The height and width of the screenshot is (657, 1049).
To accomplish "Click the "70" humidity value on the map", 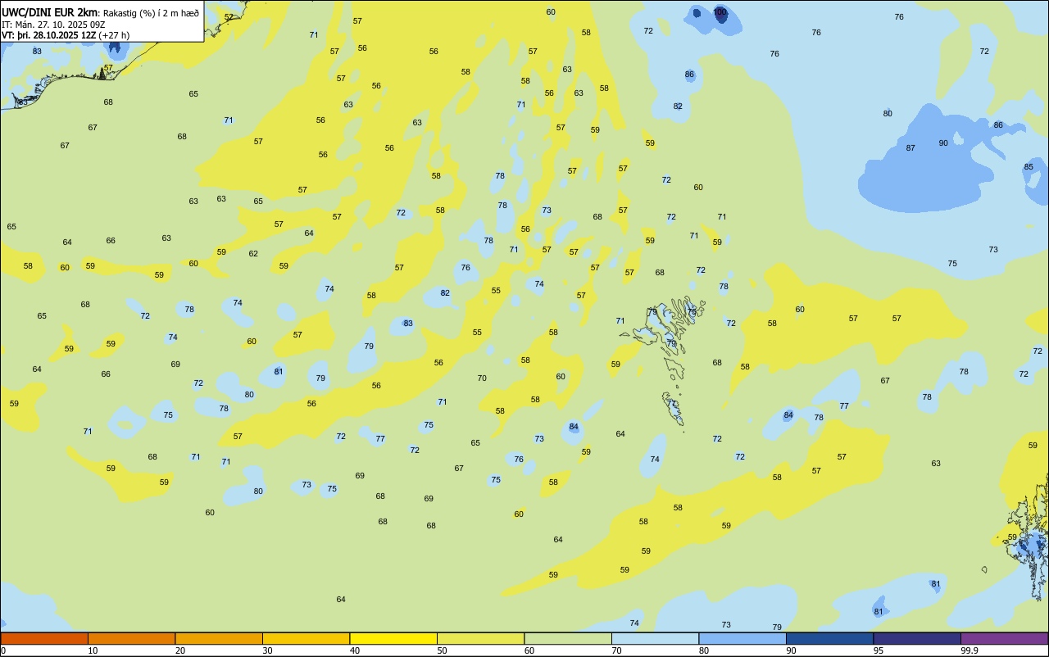I will point(482,378).
